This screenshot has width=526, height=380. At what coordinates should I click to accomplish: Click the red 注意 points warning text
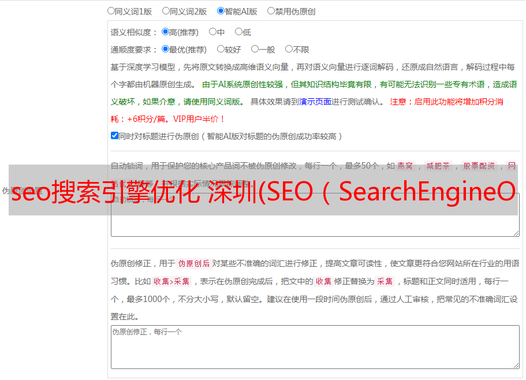(307, 110)
